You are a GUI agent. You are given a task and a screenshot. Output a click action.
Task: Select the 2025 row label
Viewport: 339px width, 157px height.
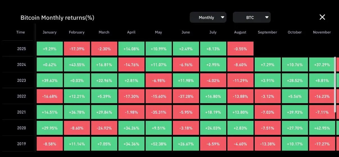(21, 49)
